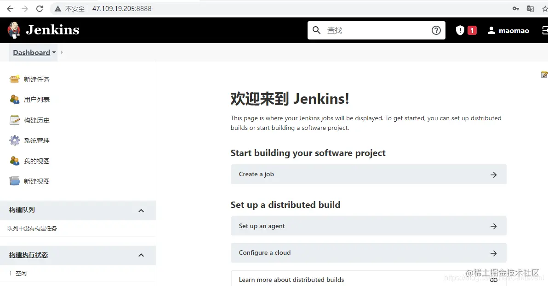
Task: Click the address bar URL 47.109.19.205:8888
Action: 122,9
